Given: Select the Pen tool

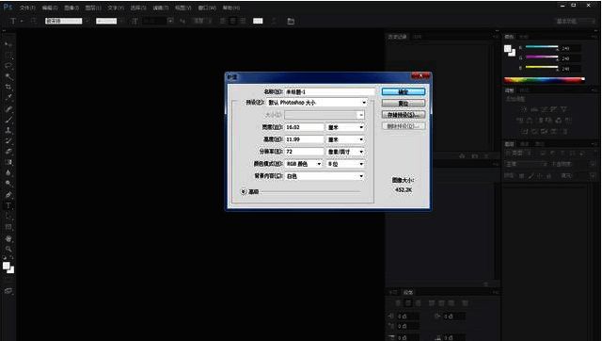Looking at the screenshot, I should coord(8,195).
